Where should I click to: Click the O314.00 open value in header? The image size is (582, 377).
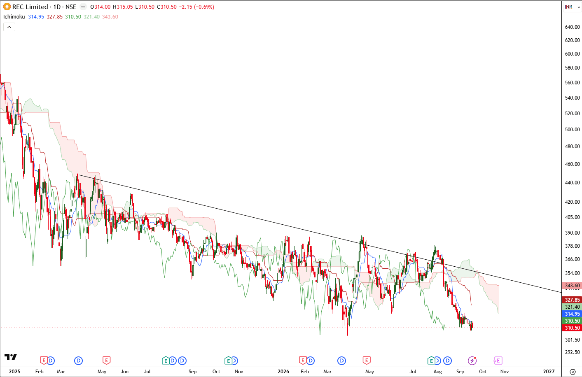click(x=100, y=7)
